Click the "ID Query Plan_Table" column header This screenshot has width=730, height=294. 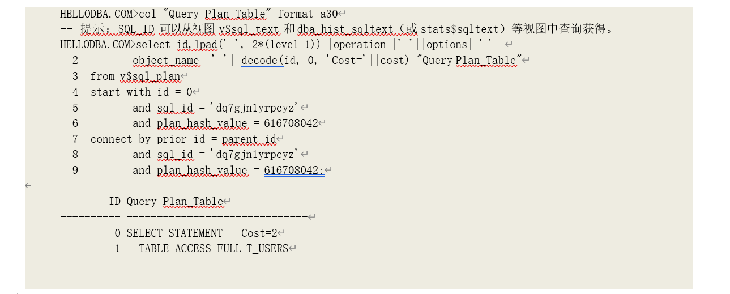(166, 202)
